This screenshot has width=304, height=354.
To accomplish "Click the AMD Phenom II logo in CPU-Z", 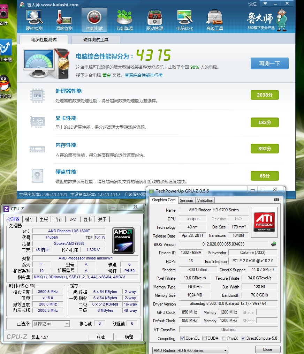I will [x=123, y=240].
